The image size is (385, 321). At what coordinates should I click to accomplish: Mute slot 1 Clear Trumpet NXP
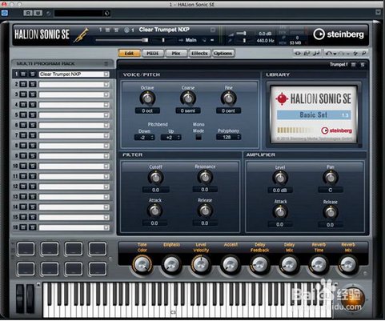23,74
